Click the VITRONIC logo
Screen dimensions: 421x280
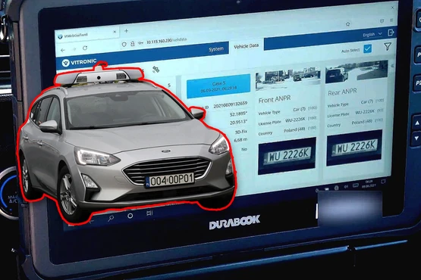point(79,62)
